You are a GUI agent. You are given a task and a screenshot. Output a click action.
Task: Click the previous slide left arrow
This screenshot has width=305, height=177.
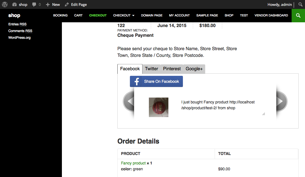point(129,102)
